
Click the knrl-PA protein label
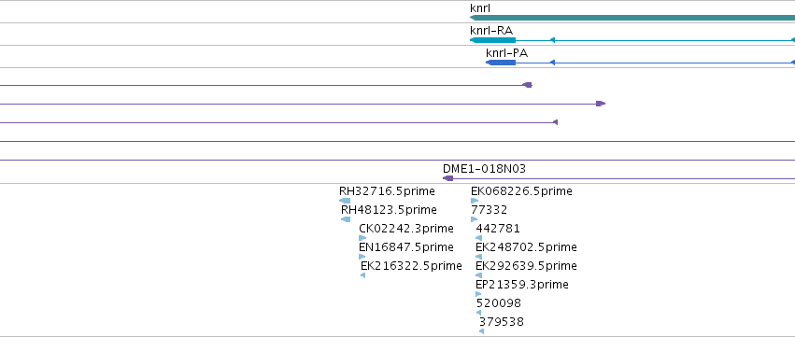(507, 53)
